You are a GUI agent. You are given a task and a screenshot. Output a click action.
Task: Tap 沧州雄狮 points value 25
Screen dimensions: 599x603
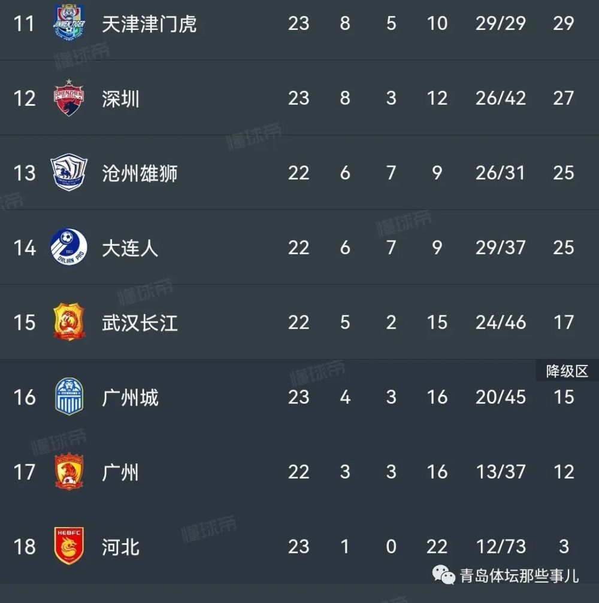(x=564, y=173)
